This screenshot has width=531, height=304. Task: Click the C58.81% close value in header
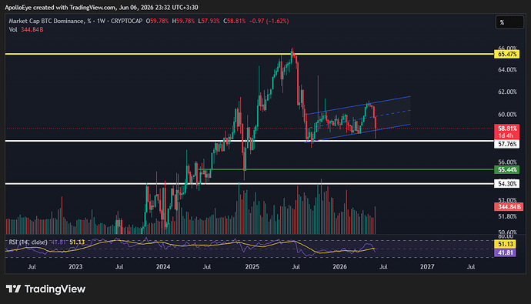pyautogui.click(x=235, y=21)
